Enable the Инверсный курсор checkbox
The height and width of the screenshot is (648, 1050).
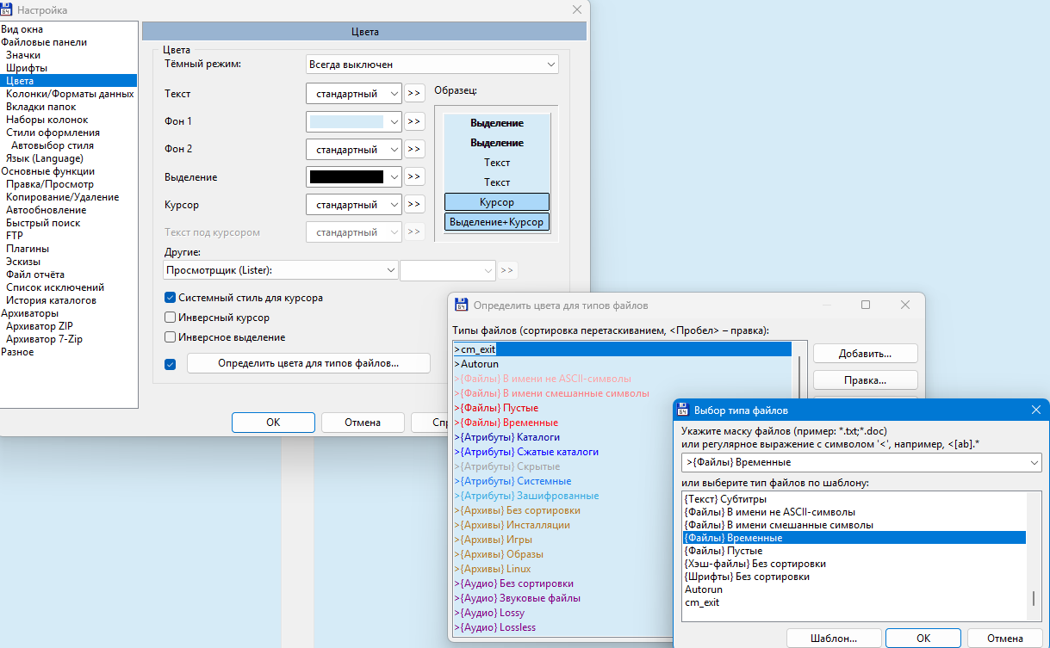[x=171, y=318]
